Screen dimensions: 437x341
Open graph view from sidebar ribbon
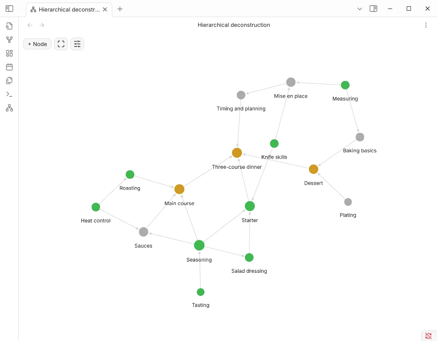9,40
